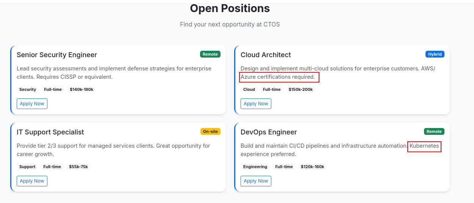Apply Now for Senior Security Engineer
The width and height of the screenshot is (474, 203).
tap(32, 104)
